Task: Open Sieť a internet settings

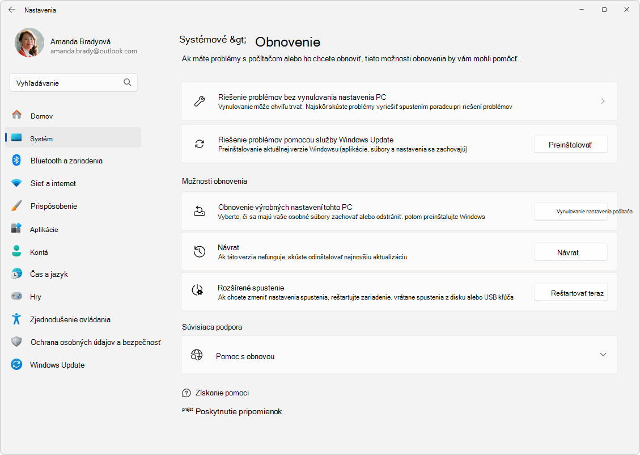Action: coord(53,184)
